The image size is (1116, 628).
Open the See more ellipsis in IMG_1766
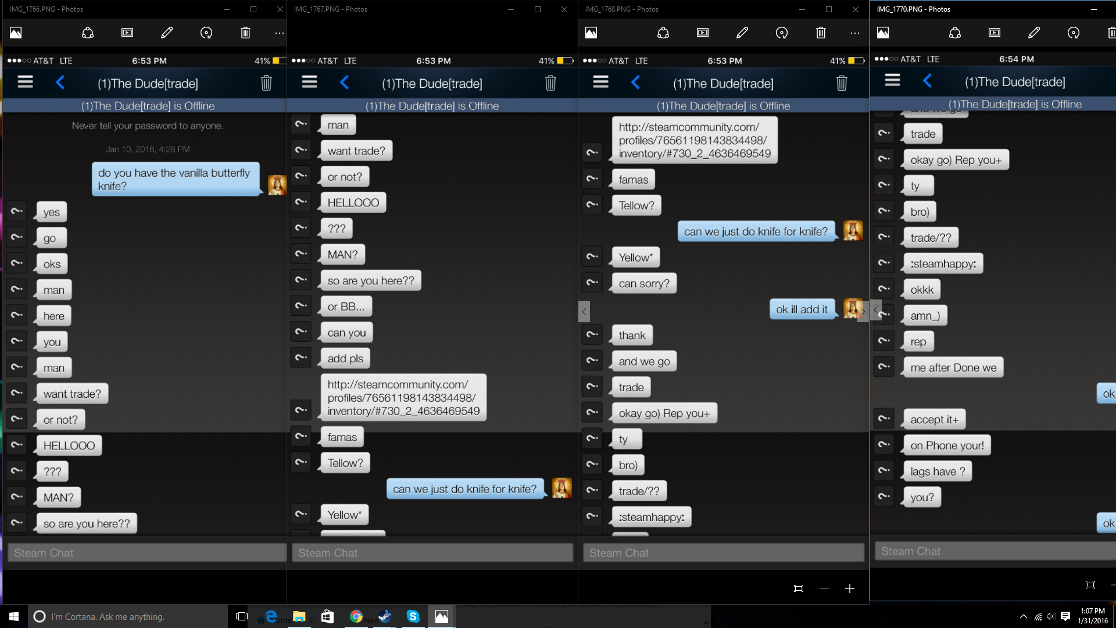(280, 33)
